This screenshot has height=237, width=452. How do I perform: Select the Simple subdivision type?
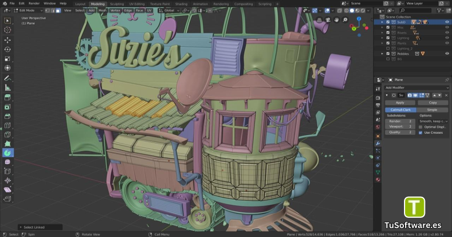pyautogui.click(x=432, y=109)
